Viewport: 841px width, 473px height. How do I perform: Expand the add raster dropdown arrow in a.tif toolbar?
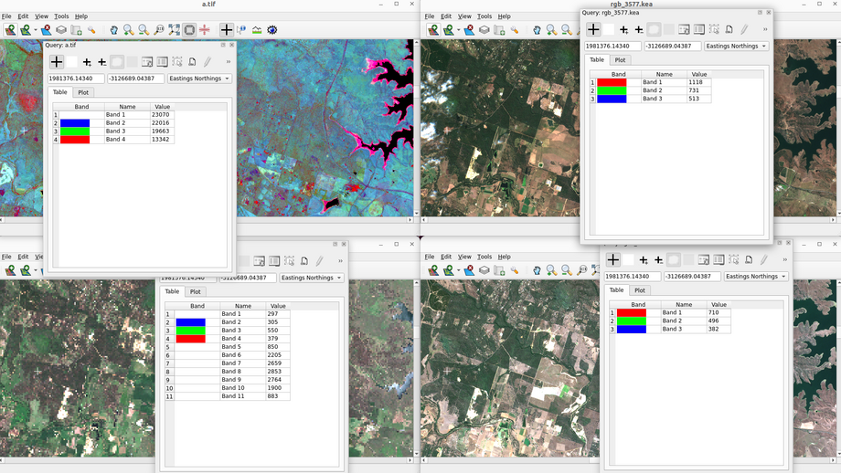tap(36, 30)
